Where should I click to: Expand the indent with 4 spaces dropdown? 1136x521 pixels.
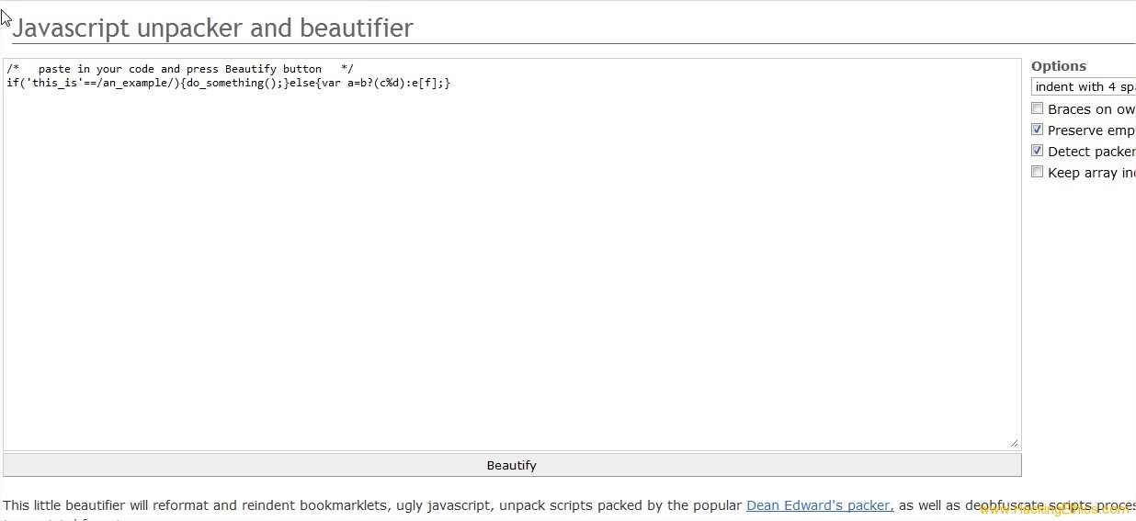[x=1084, y=86]
